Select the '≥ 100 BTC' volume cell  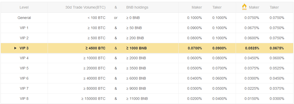click(x=96, y=28)
